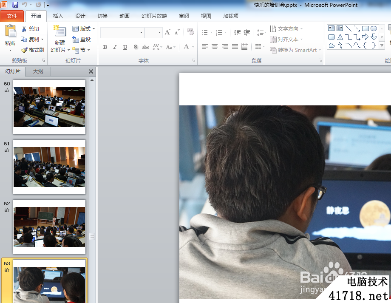Toggle underline formatting
391x303 pixels.
pyautogui.click(x=125, y=47)
